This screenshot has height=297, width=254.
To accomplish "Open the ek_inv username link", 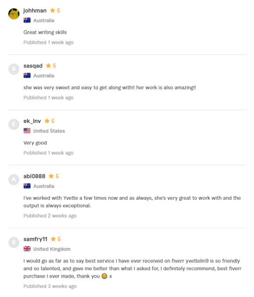I will [x=32, y=121].
